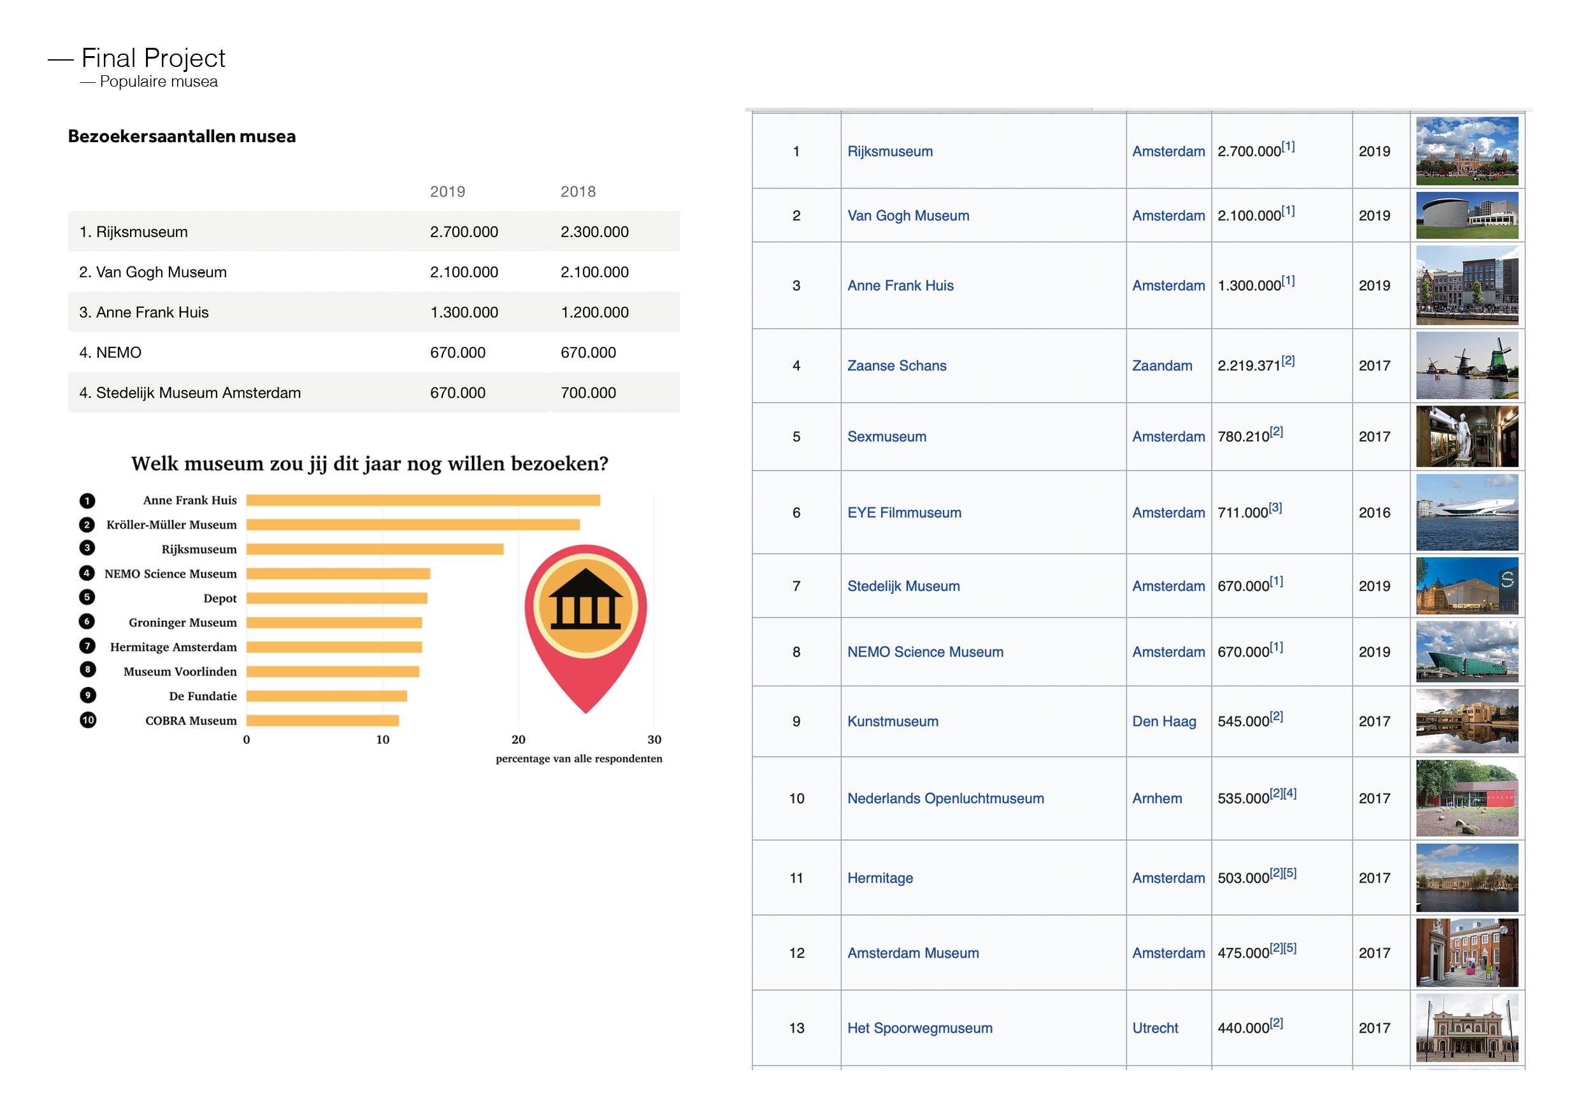Open the Van Gogh Museum link
Viewport: 1580px width, 1118px height.
(x=908, y=215)
